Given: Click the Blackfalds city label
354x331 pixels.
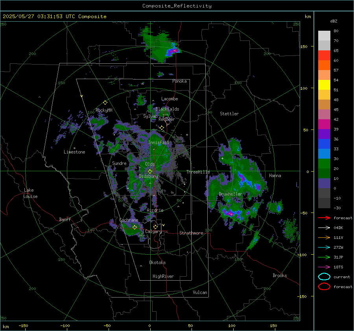Looking at the screenshot, I should [167, 109].
